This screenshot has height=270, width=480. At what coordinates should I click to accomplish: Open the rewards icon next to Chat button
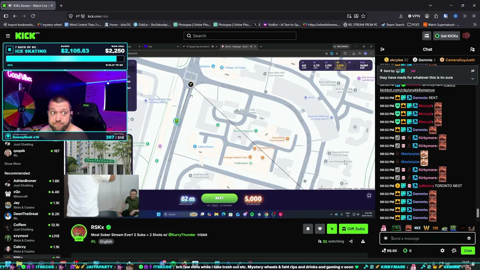click(x=454, y=250)
